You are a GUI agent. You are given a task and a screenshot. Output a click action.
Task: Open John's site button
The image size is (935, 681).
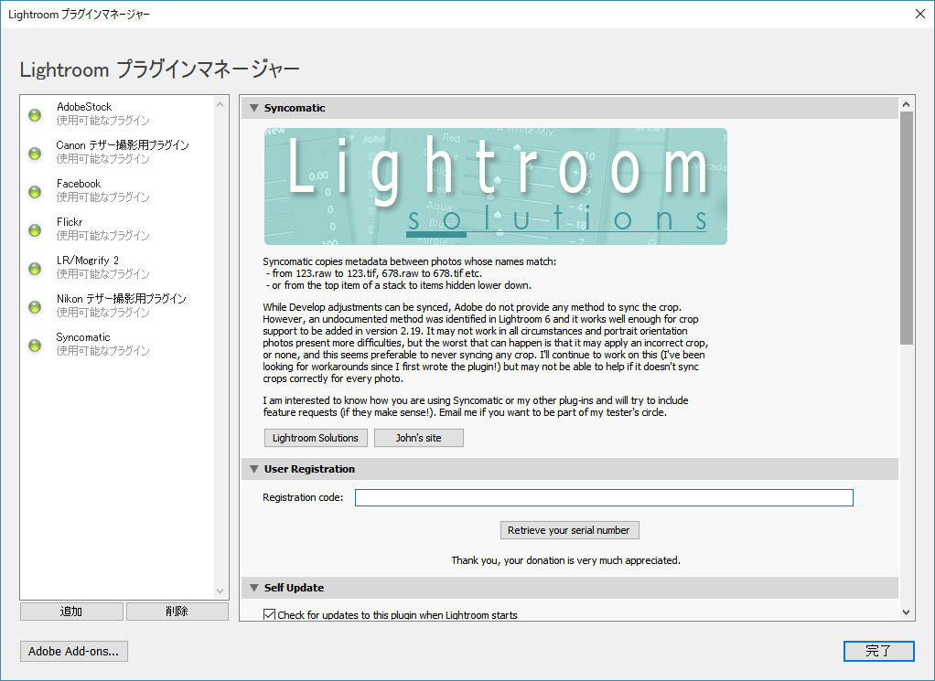click(x=418, y=438)
